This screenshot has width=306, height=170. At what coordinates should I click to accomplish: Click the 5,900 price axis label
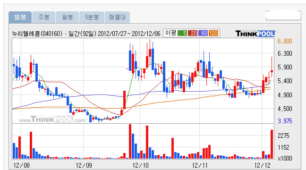point(285,68)
